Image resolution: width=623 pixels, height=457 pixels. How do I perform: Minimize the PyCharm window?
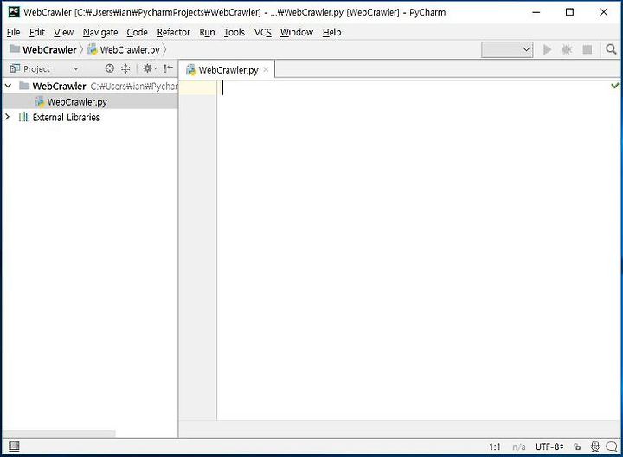[536, 12]
